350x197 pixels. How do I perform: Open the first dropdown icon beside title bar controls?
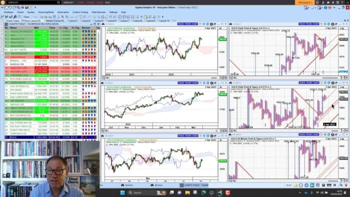tap(306, 7)
